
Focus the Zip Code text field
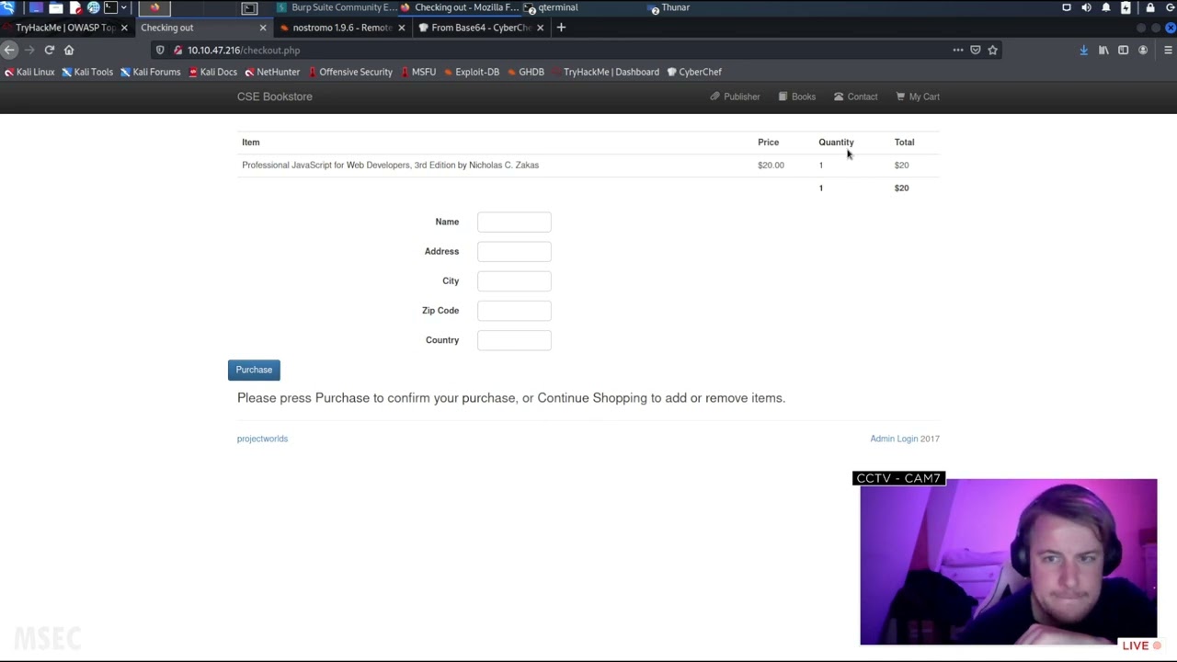click(514, 311)
